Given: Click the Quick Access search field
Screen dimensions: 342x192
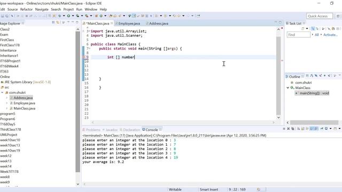Looking at the screenshot, I should tap(320, 16).
